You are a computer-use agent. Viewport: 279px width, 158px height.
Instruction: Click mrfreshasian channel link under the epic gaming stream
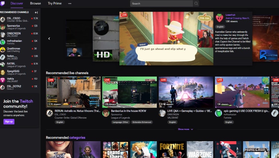pyautogui.click(x=230, y=115)
